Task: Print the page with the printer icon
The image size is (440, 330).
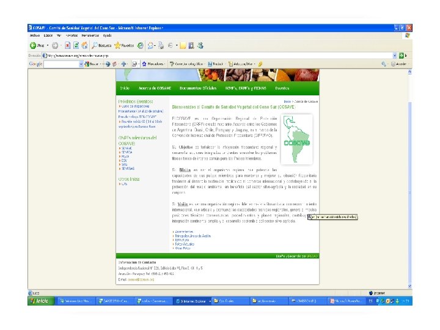Action: [x=161, y=45]
